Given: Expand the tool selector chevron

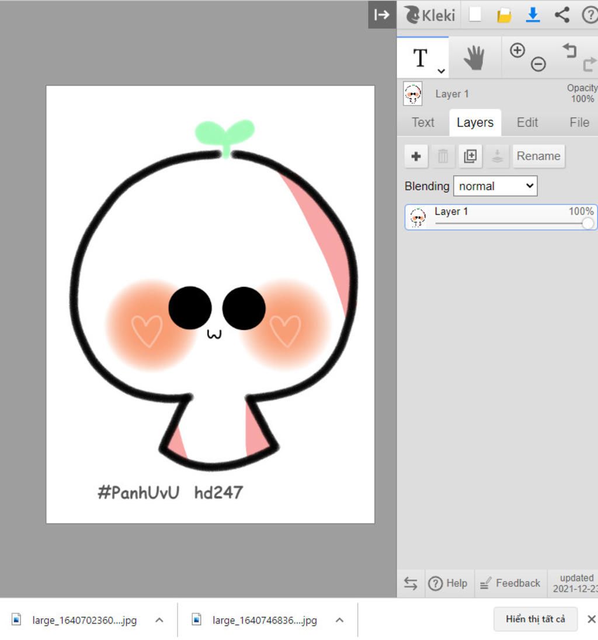Looking at the screenshot, I should point(441,71).
